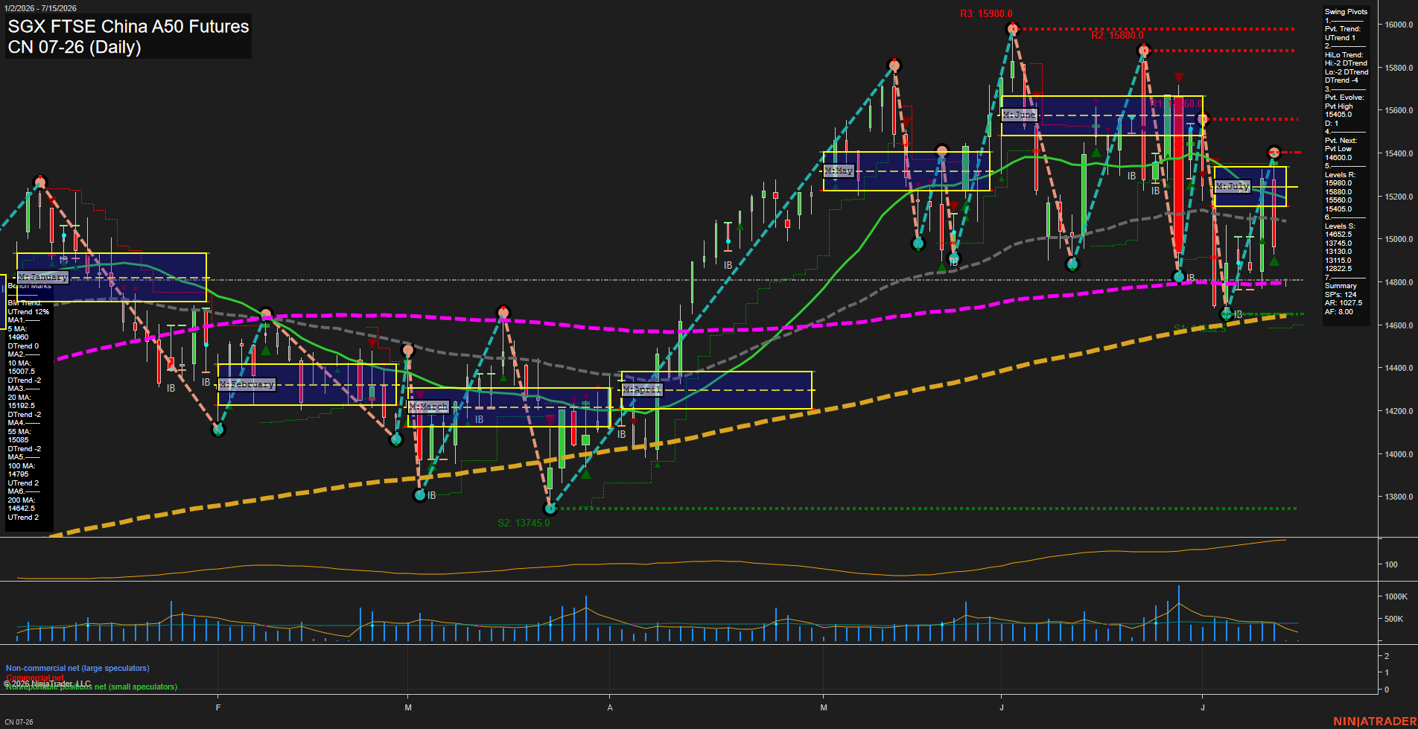
Task: Click the M:April month range label
Action: (x=641, y=389)
